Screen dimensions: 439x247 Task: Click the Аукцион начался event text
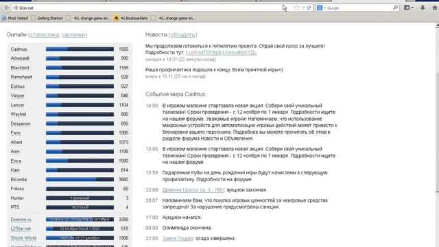[x=182, y=217]
